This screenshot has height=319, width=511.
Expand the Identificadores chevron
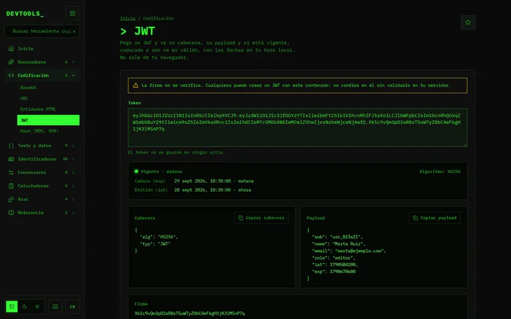pyautogui.click(x=73, y=159)
